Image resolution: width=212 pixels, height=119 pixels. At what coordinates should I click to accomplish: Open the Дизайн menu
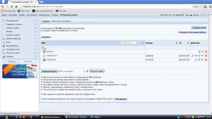(22, 15)
